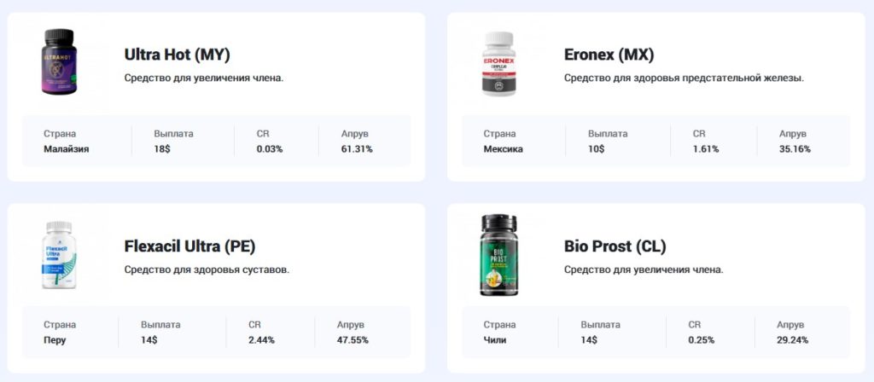874x382 pixels.
Task: Open the Eronex (MX) offer title
Action: [609, 55]
